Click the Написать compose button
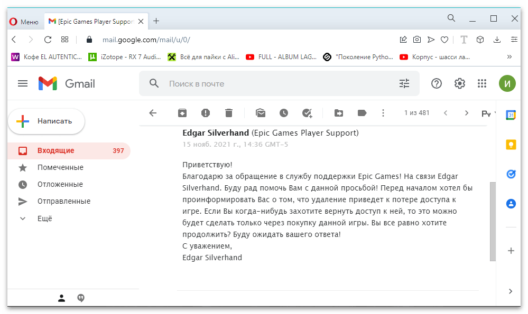This screenshot has width=528, height=314. pyautogui.click(x=47, y=121)
